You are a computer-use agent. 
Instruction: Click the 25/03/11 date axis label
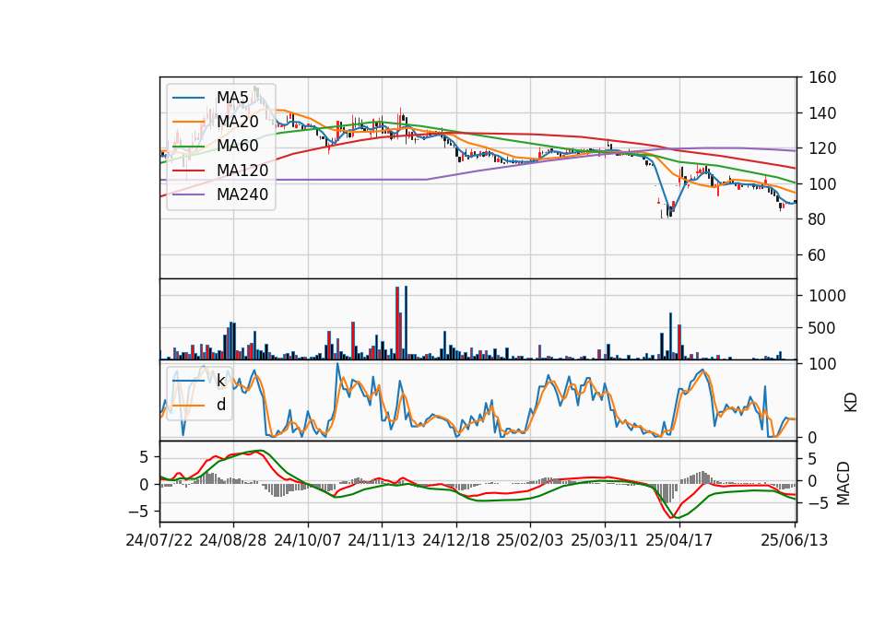point(605,540)
